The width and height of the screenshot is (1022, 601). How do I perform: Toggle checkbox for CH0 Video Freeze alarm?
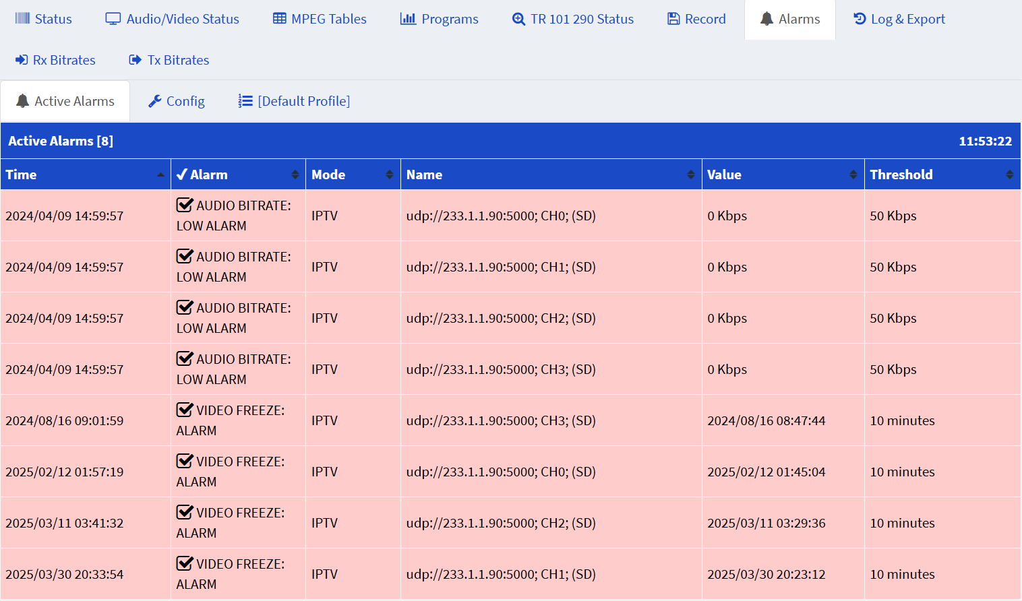click(185, 461)
